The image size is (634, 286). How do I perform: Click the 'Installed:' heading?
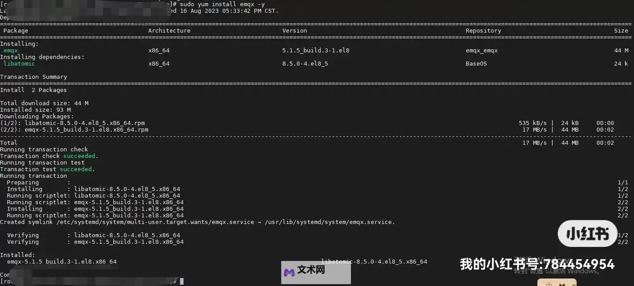18,255
